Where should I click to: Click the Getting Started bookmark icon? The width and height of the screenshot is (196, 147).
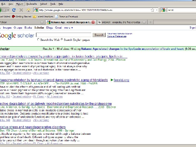(x=14, y=17)
